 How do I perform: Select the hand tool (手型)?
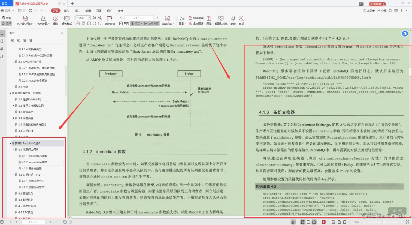coord(7,17)
